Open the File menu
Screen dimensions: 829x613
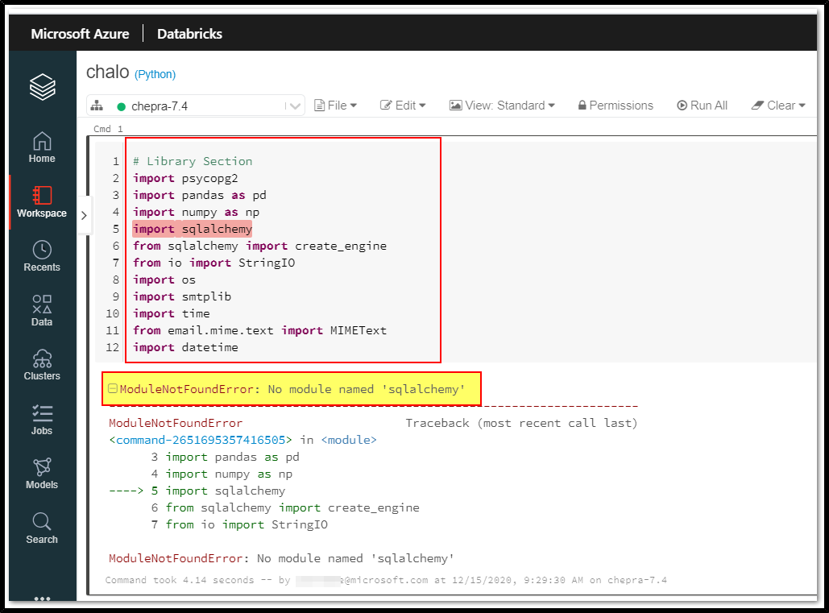[335, 105]
